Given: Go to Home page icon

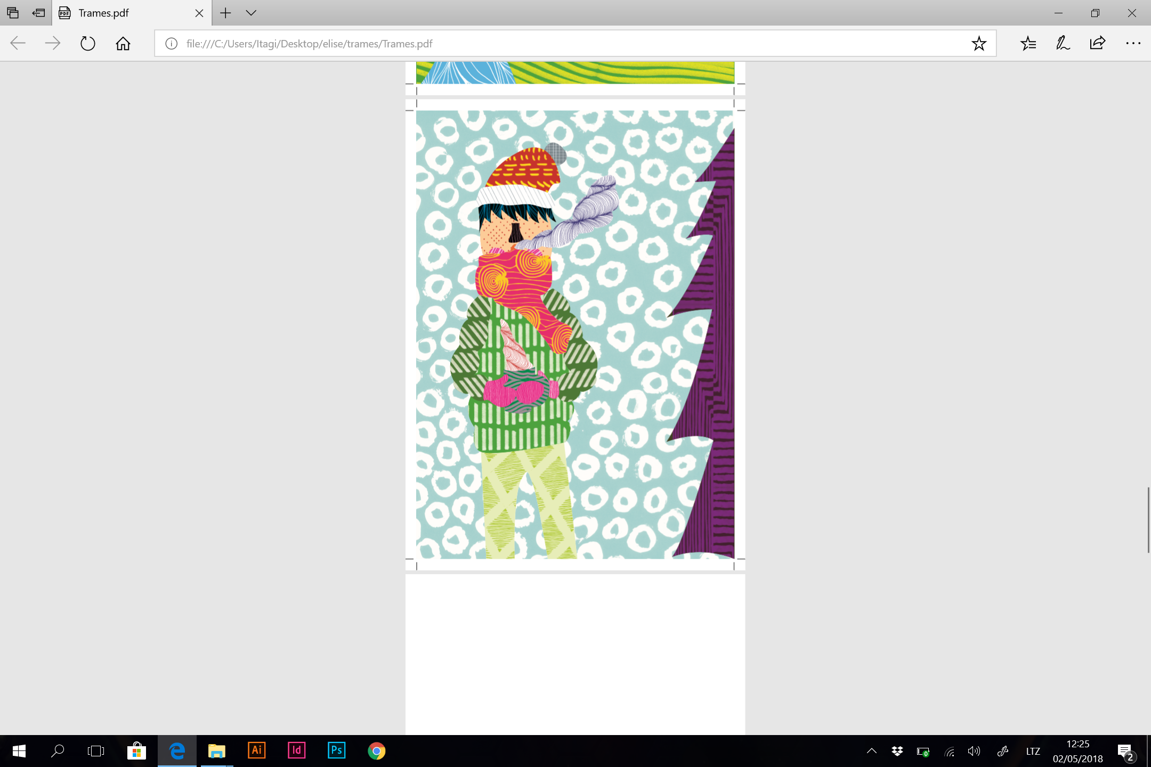Looking at the screenshot, I should [123, 44].
